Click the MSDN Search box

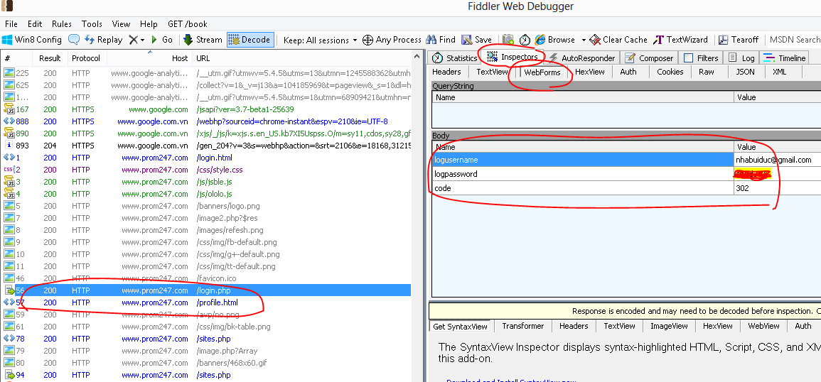point(795,40)
